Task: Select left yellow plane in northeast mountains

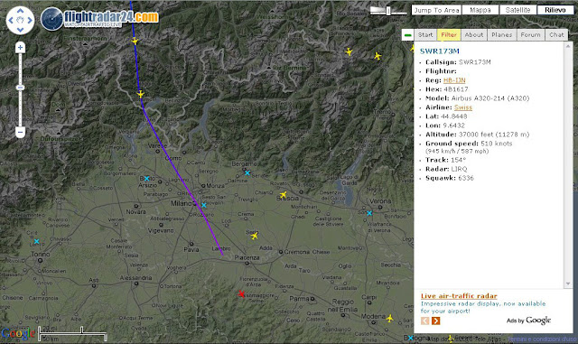Action: click(349, 51)
